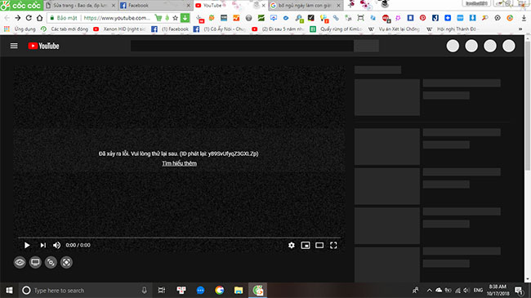The width and height of the screenshot is (531, 298).
Task: Click the gears icon below the player
Action: point(51,262)
